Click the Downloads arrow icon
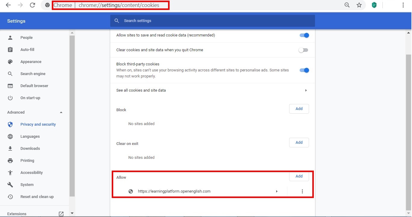412x217 pixels. [x=10, y=149]
